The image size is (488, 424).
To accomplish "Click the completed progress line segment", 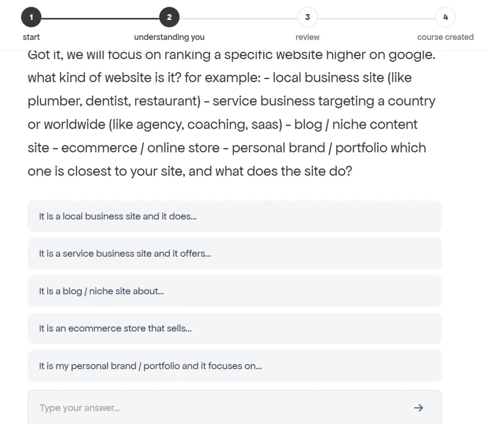I will (x=100, y=17).
